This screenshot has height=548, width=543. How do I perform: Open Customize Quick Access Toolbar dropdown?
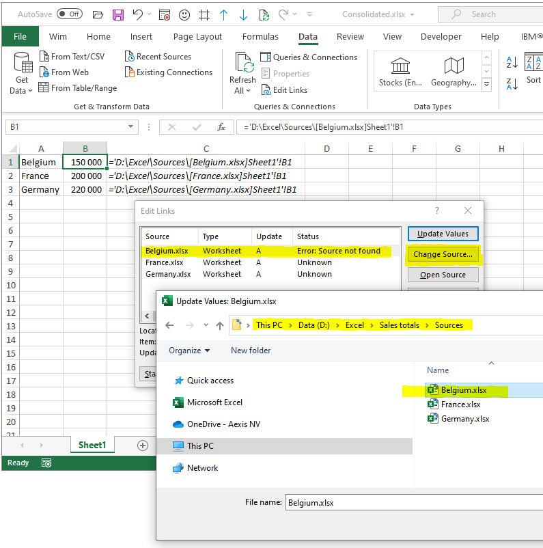[309, 14]
